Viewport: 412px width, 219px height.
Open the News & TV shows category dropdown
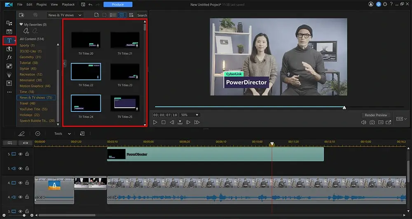65,15
